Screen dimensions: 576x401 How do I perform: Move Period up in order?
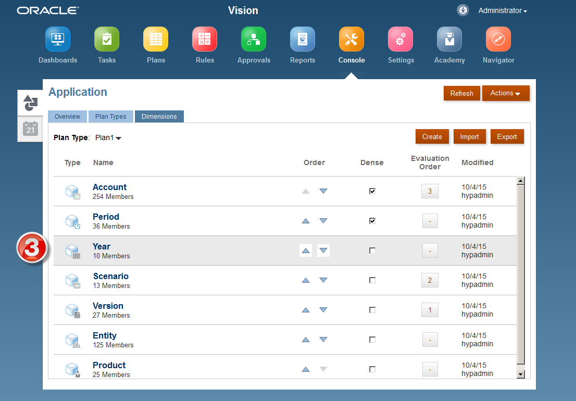point(306,221)
